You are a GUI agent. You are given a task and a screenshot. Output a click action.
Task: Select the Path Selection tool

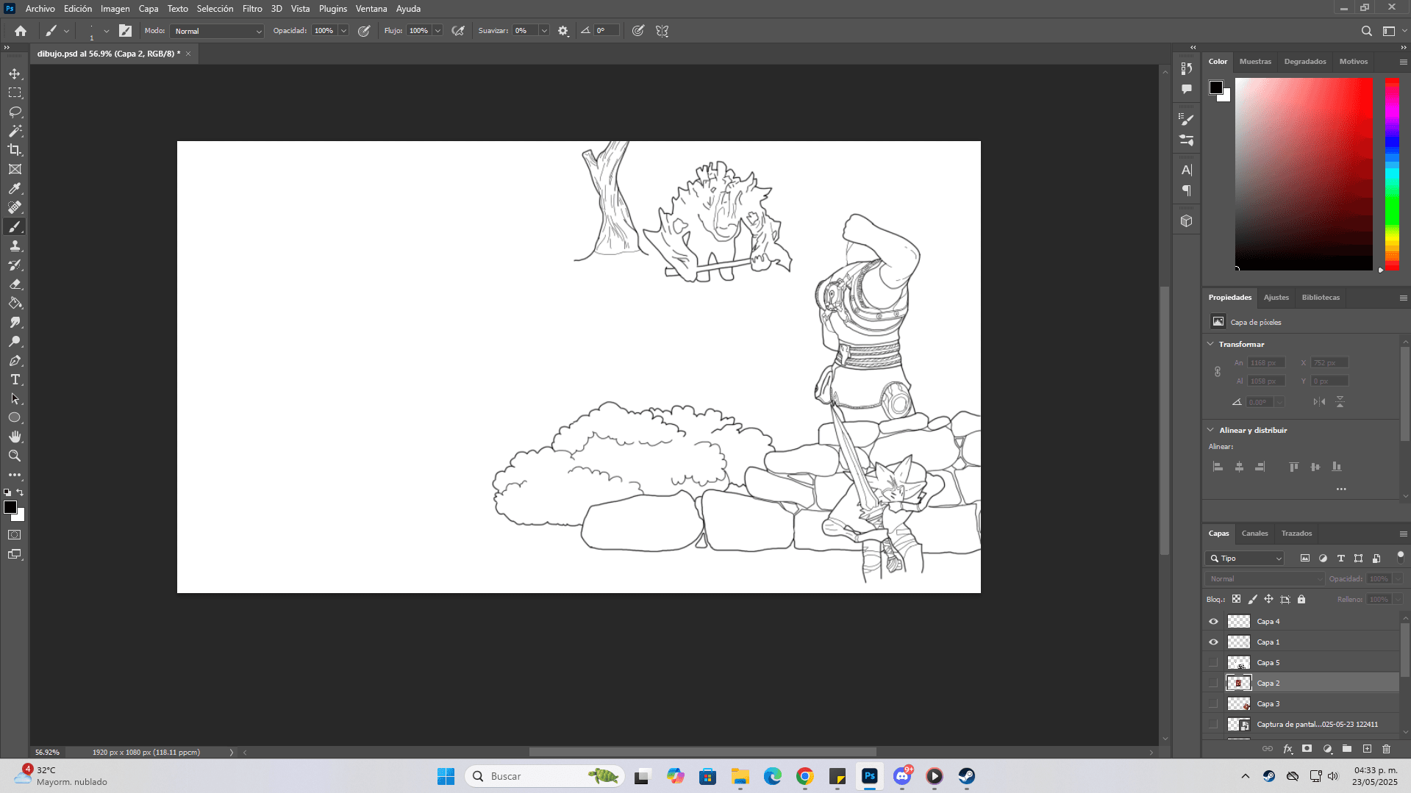15,398
